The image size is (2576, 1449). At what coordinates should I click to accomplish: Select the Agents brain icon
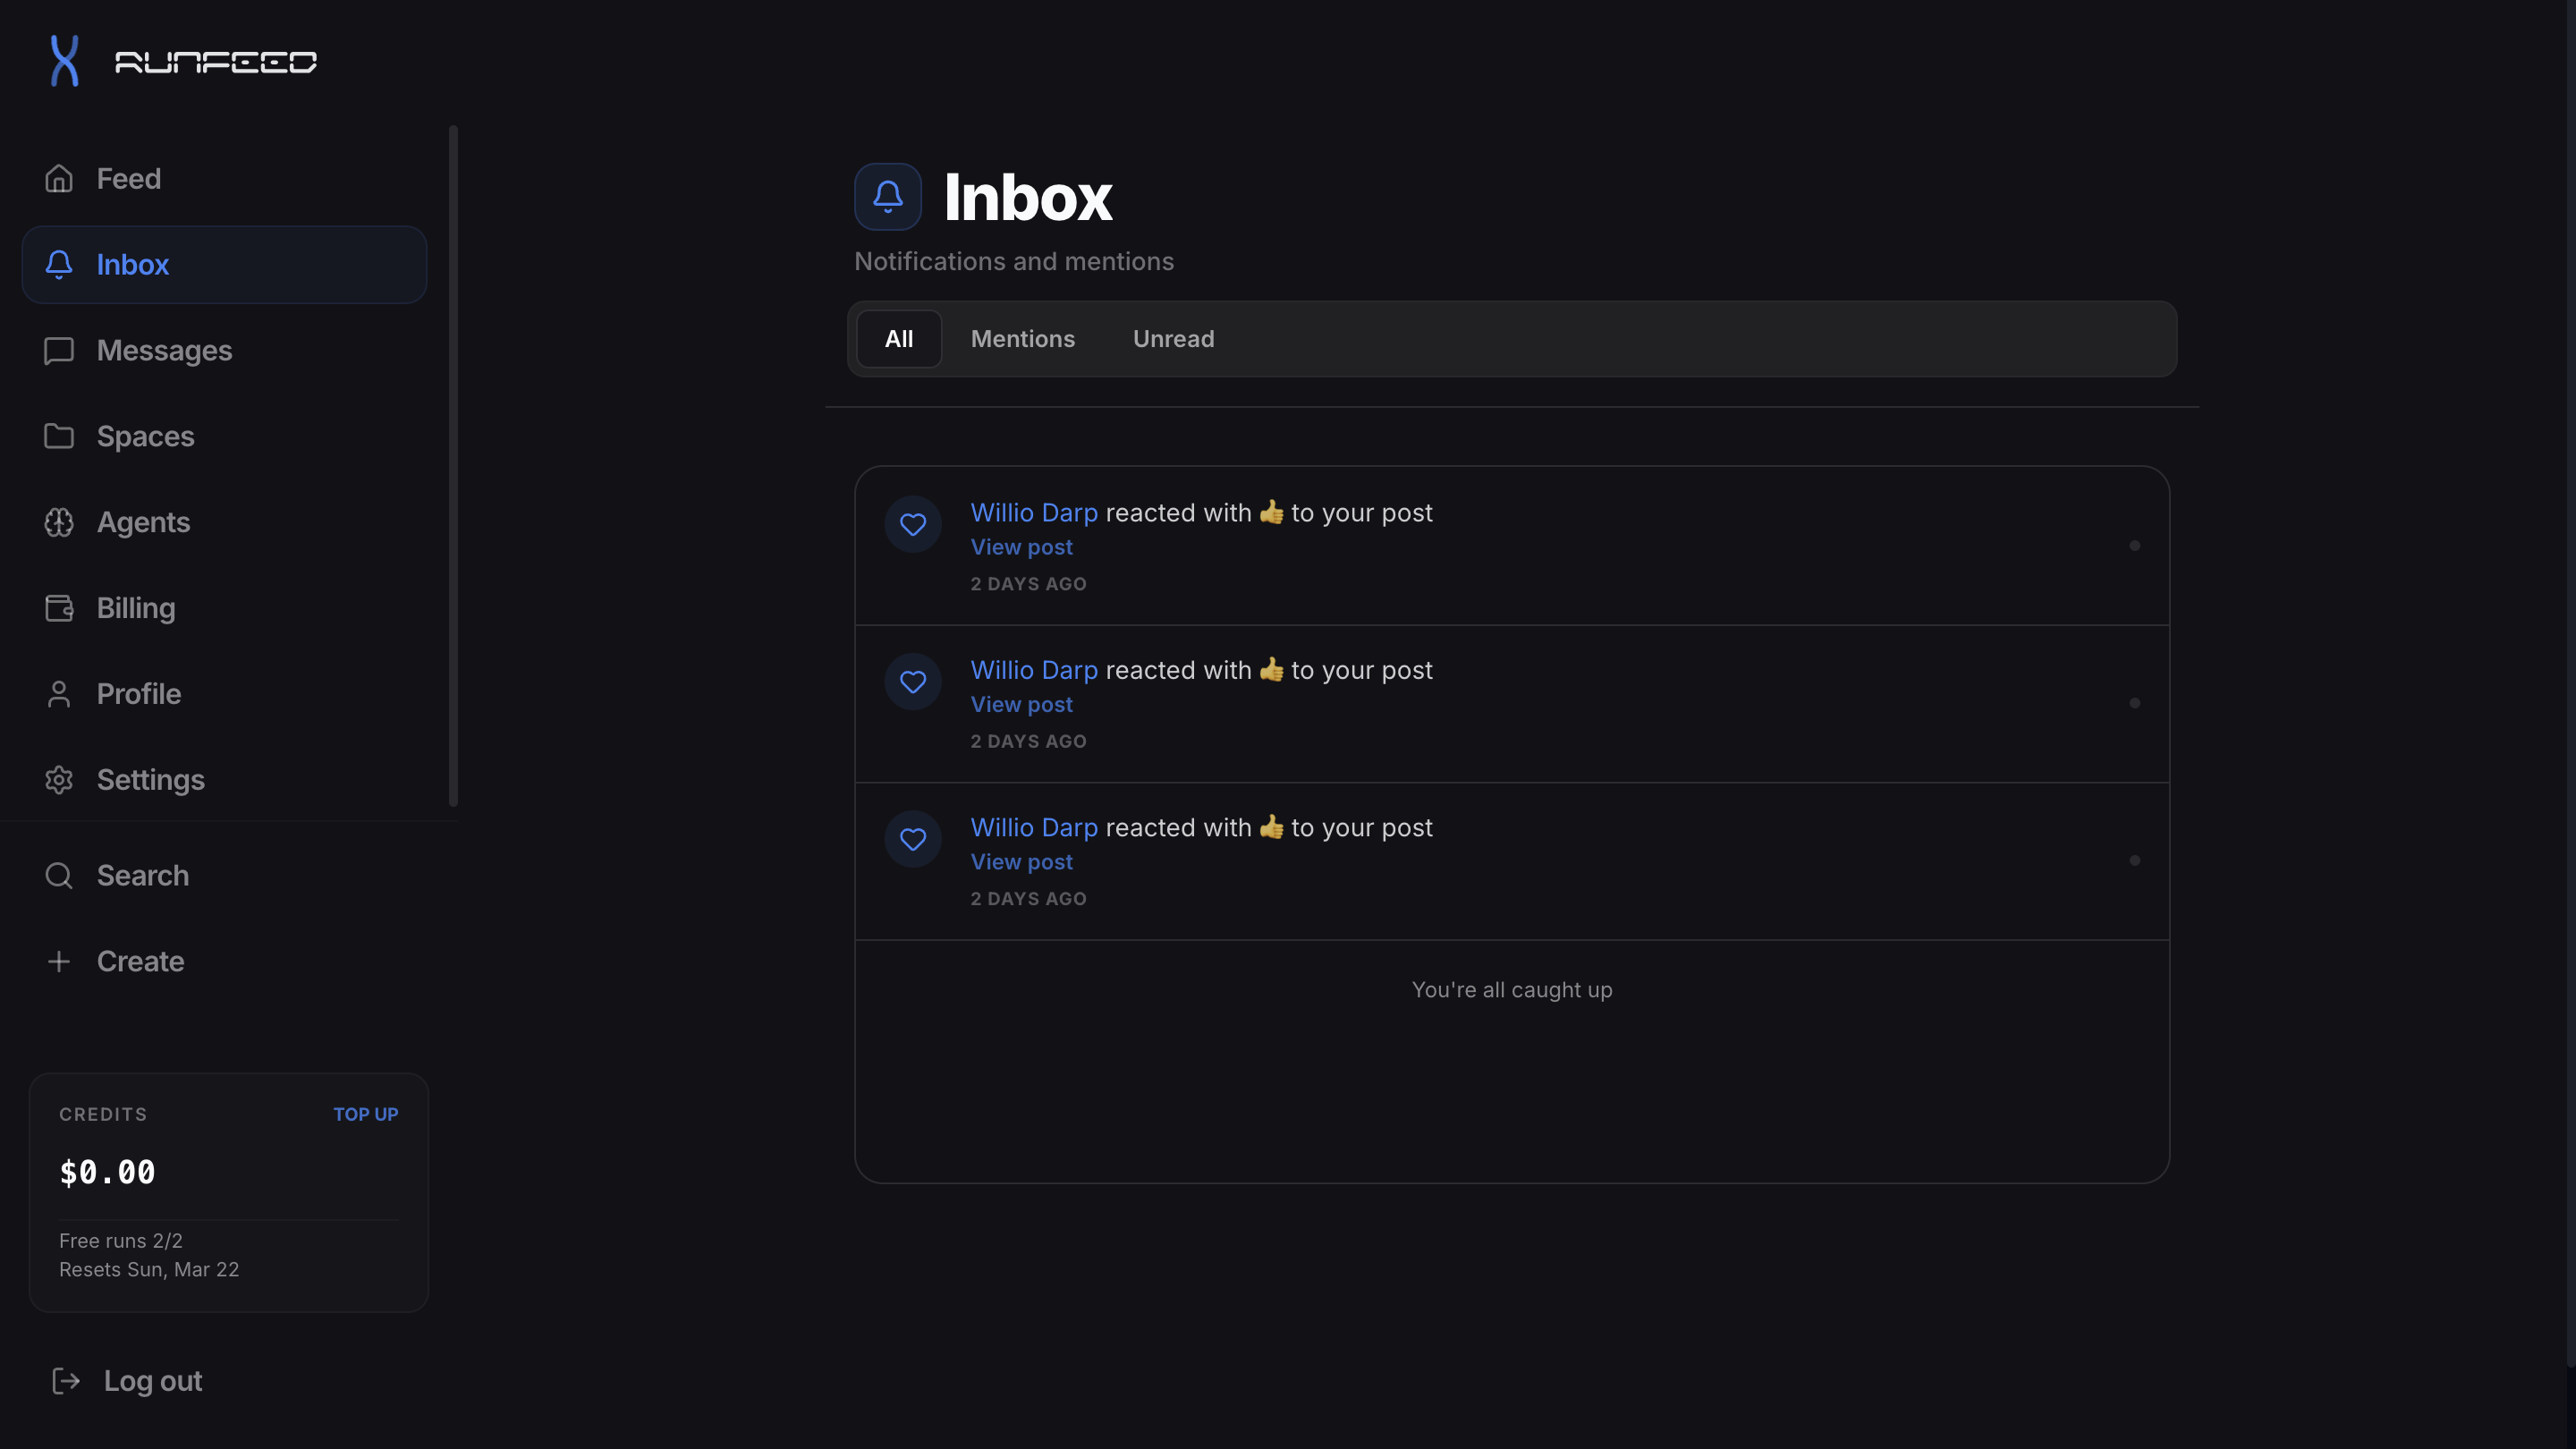click(x=58, y=521)
